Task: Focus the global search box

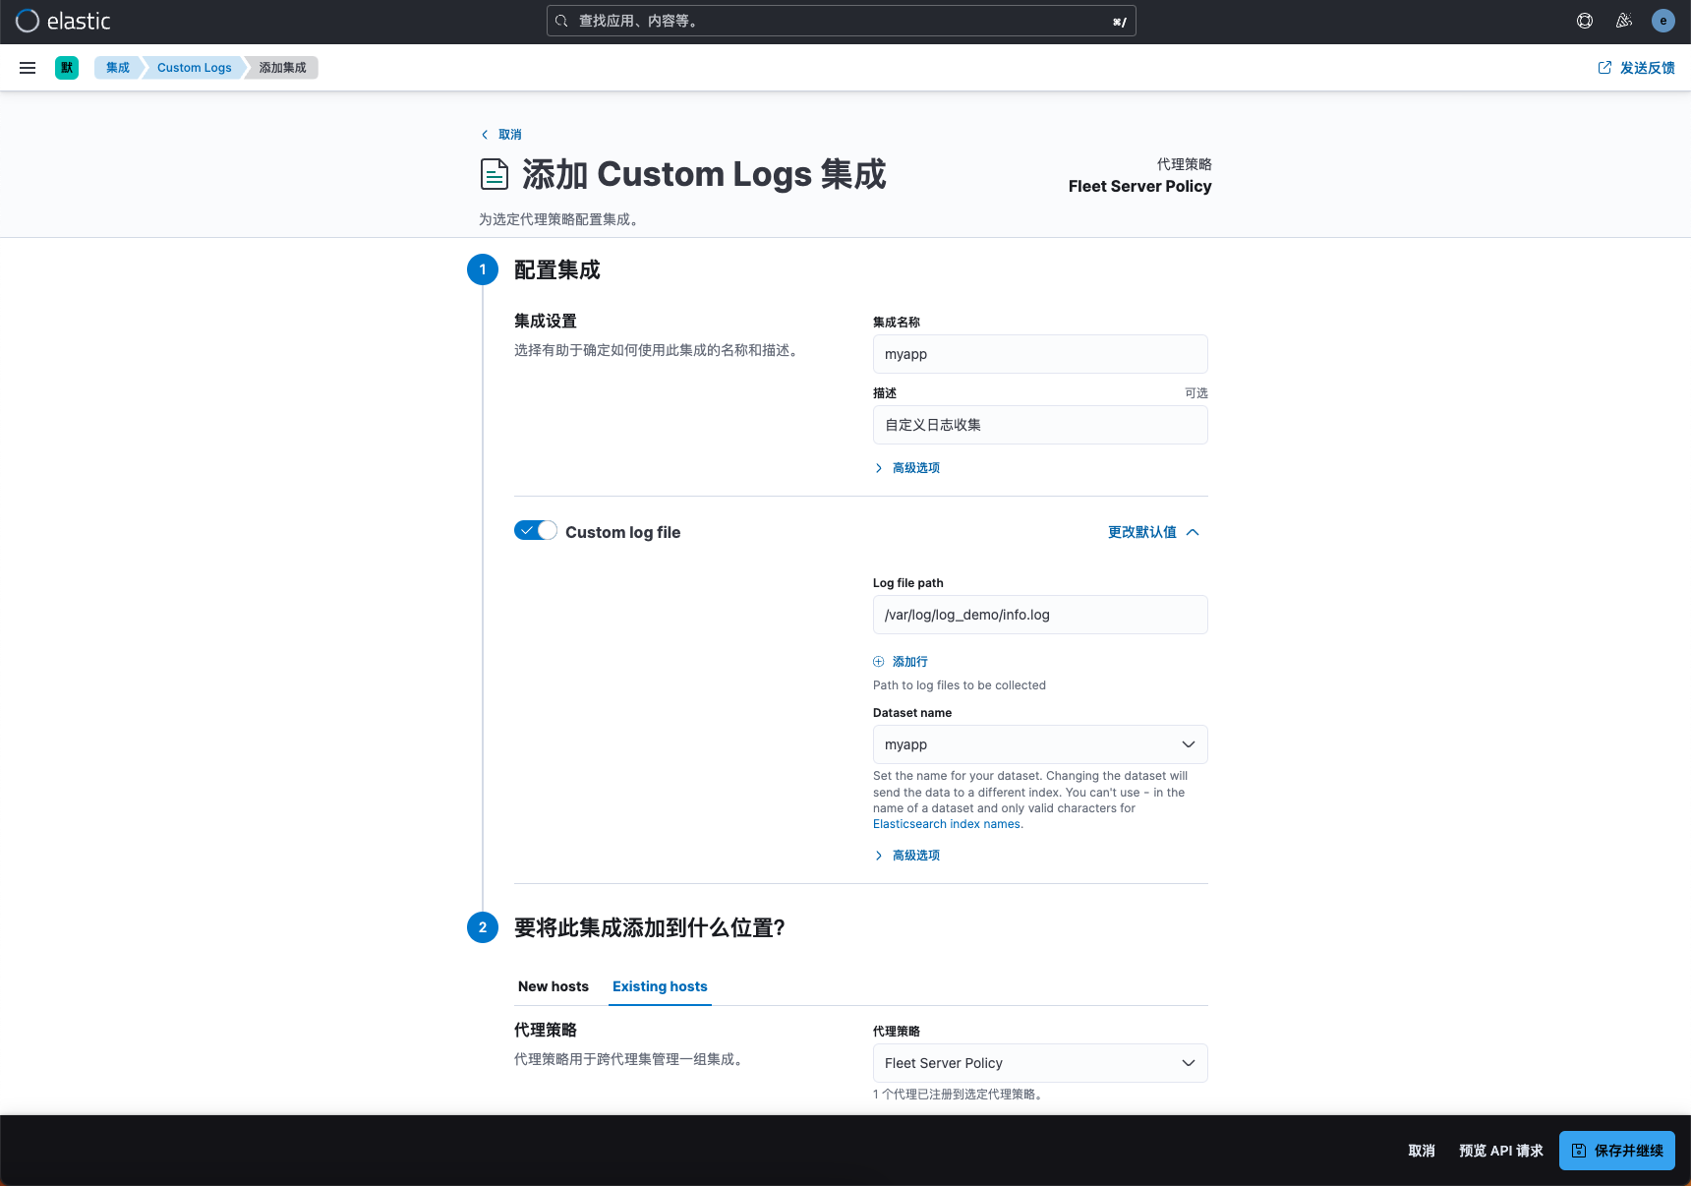Action: coord(842,21)
